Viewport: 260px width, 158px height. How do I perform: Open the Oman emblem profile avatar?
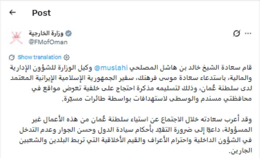point(16,38)
